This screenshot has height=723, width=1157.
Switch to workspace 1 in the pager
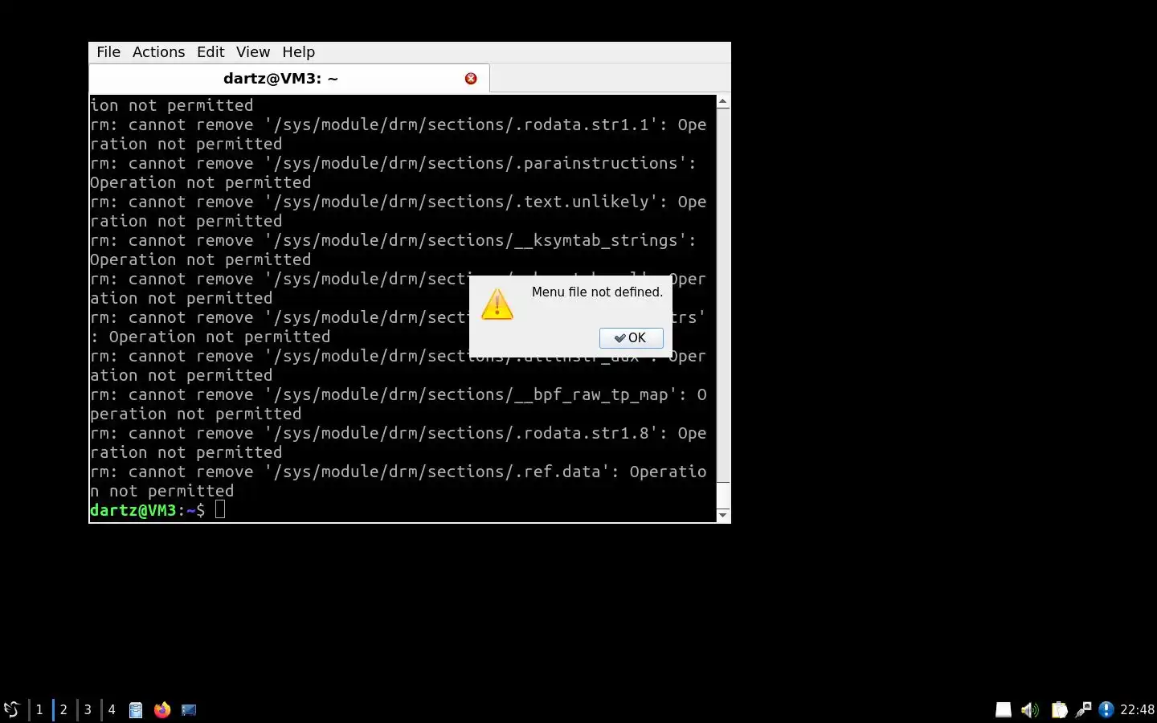pos(39,709)
